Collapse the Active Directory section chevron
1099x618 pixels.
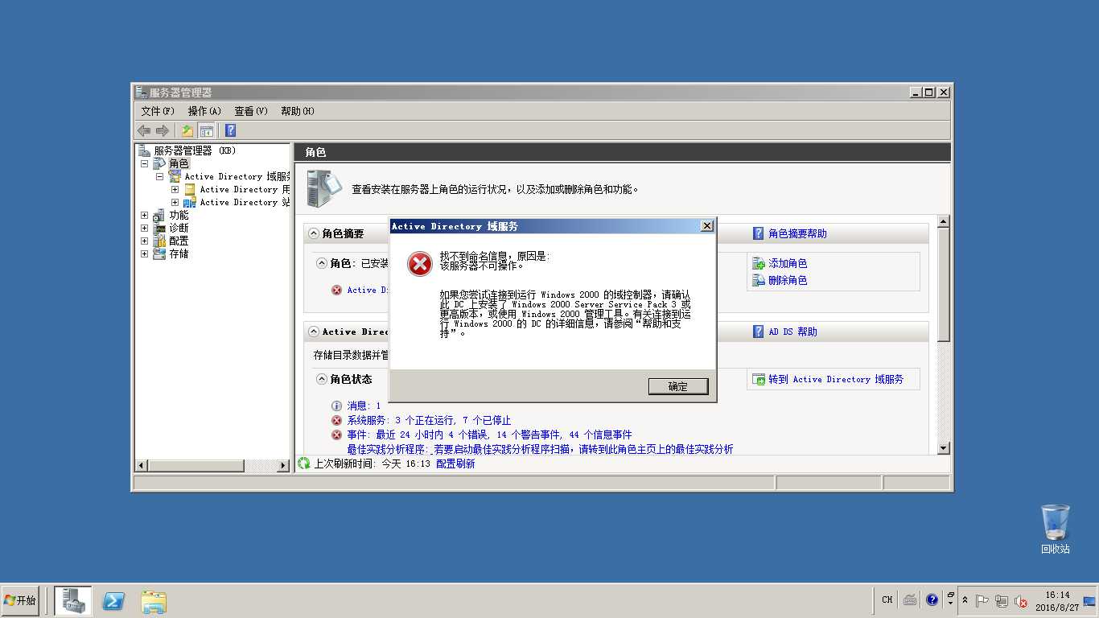[314, 332]
